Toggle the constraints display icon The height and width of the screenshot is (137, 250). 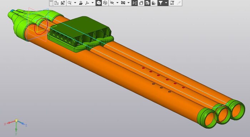point(135,3)
